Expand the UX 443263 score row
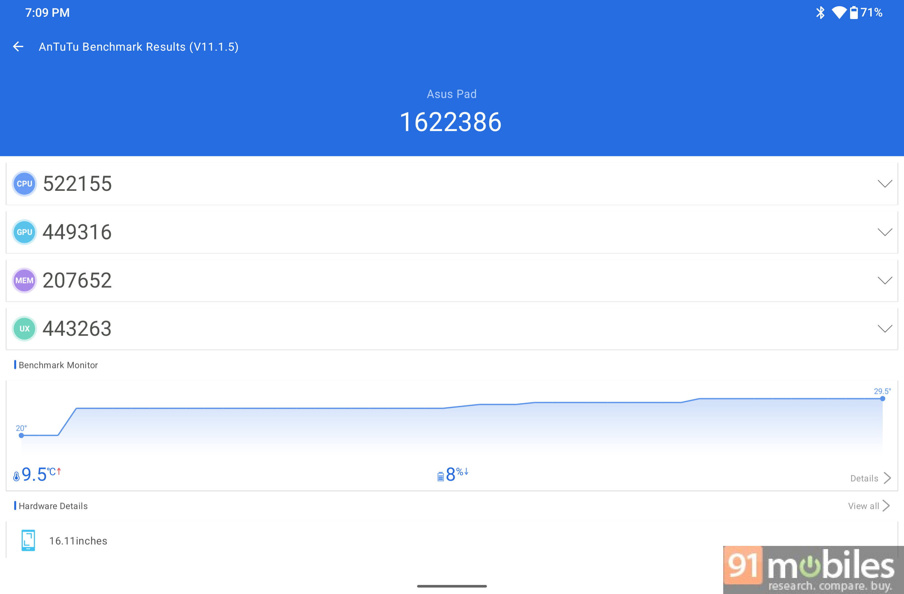Image resolution: width=904 pixels, height=594 pixels. click(452, 329)
